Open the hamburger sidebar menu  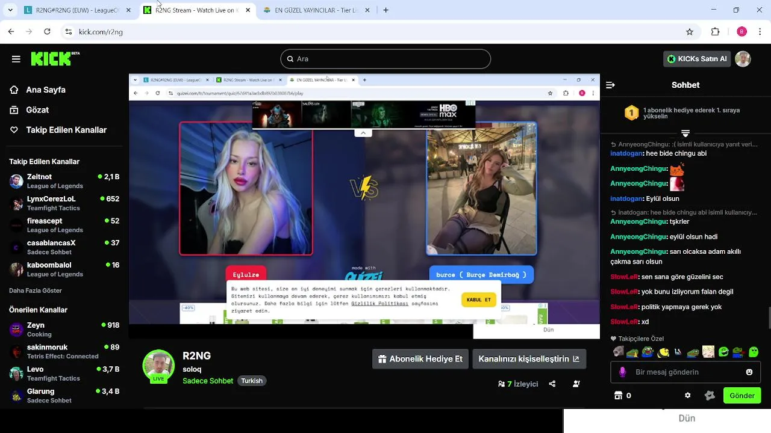[x=16, y=59]
